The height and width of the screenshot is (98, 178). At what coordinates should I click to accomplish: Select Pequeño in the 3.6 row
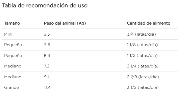[13, 45]
